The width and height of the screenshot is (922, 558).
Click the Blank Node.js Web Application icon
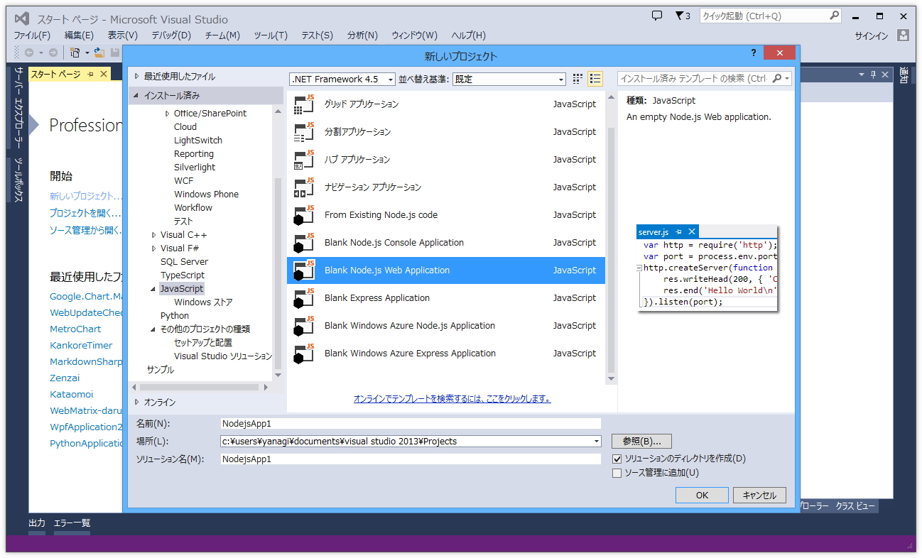point(304,270)
